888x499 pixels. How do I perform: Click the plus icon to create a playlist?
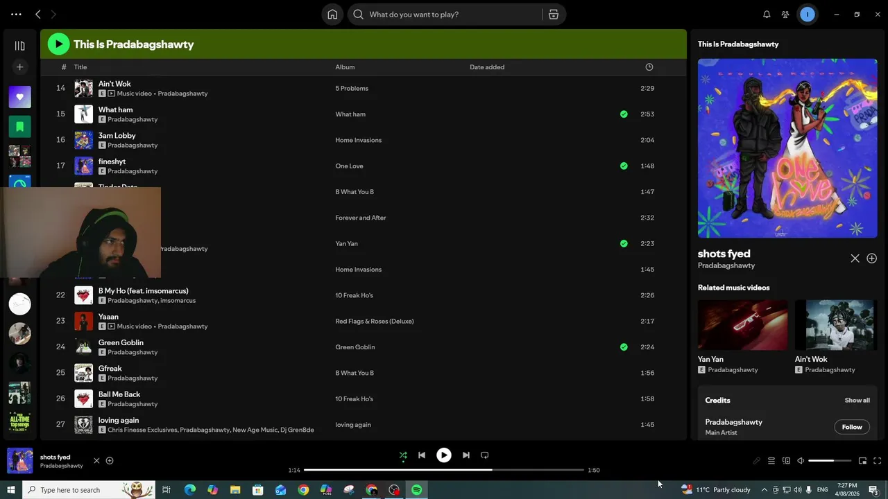click(x=19, y=67)
